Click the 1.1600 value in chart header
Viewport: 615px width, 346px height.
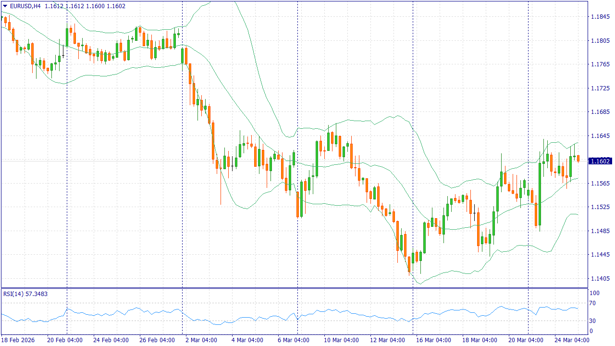pyautogui.click(x=95, y=6)
